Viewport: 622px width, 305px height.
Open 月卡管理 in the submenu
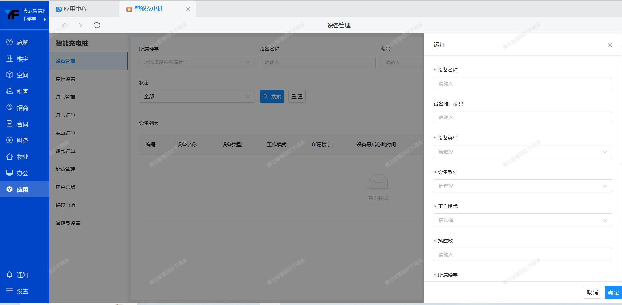coord(65,97)
